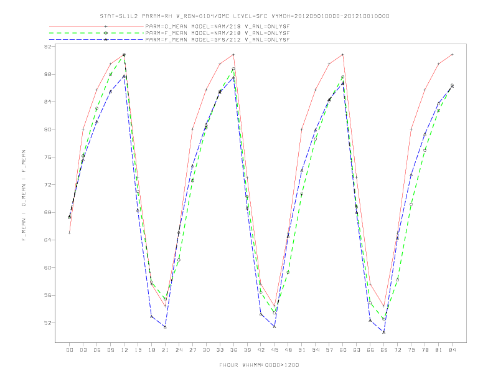Click x-axis forecast hour label 51

(302, 350)
